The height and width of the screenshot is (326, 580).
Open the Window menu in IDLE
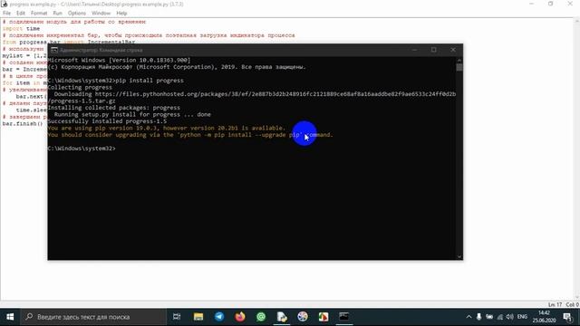pos(101,13)
